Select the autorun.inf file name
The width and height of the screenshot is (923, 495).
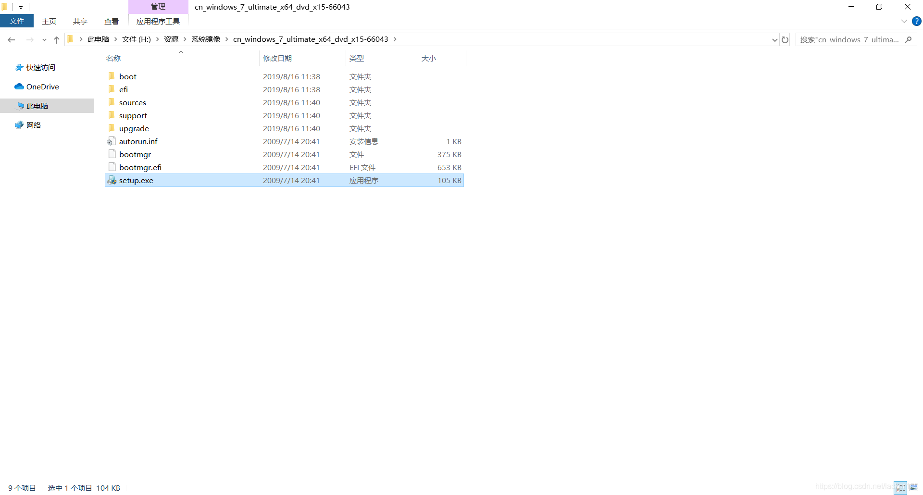(138, 141)
